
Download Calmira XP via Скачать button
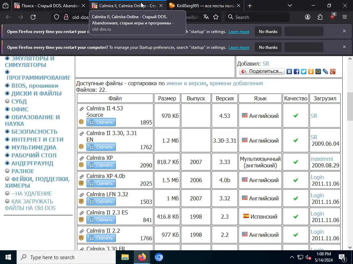click(x=101, y=165)
